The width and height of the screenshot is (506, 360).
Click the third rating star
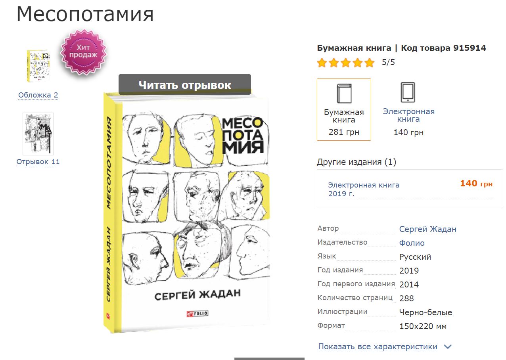(x=346, y=63)
